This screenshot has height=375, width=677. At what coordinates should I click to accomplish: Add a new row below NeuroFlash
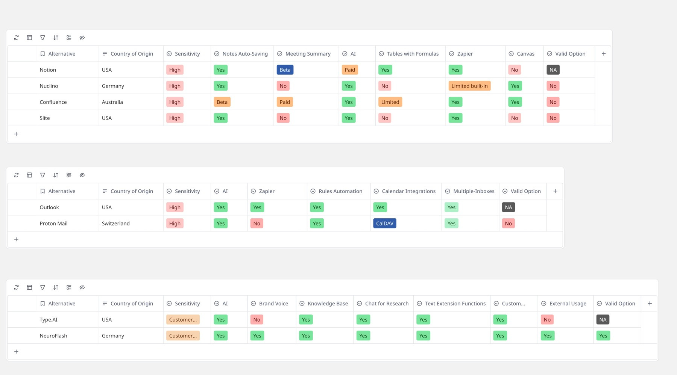pos(16,352)
